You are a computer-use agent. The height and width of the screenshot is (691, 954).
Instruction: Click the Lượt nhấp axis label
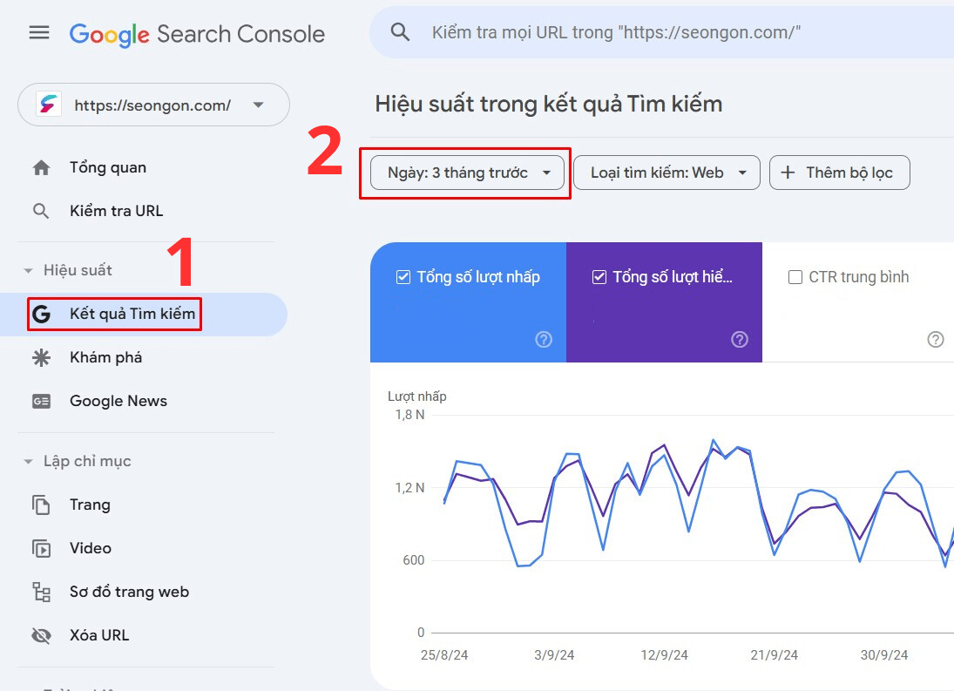(417, 396)
